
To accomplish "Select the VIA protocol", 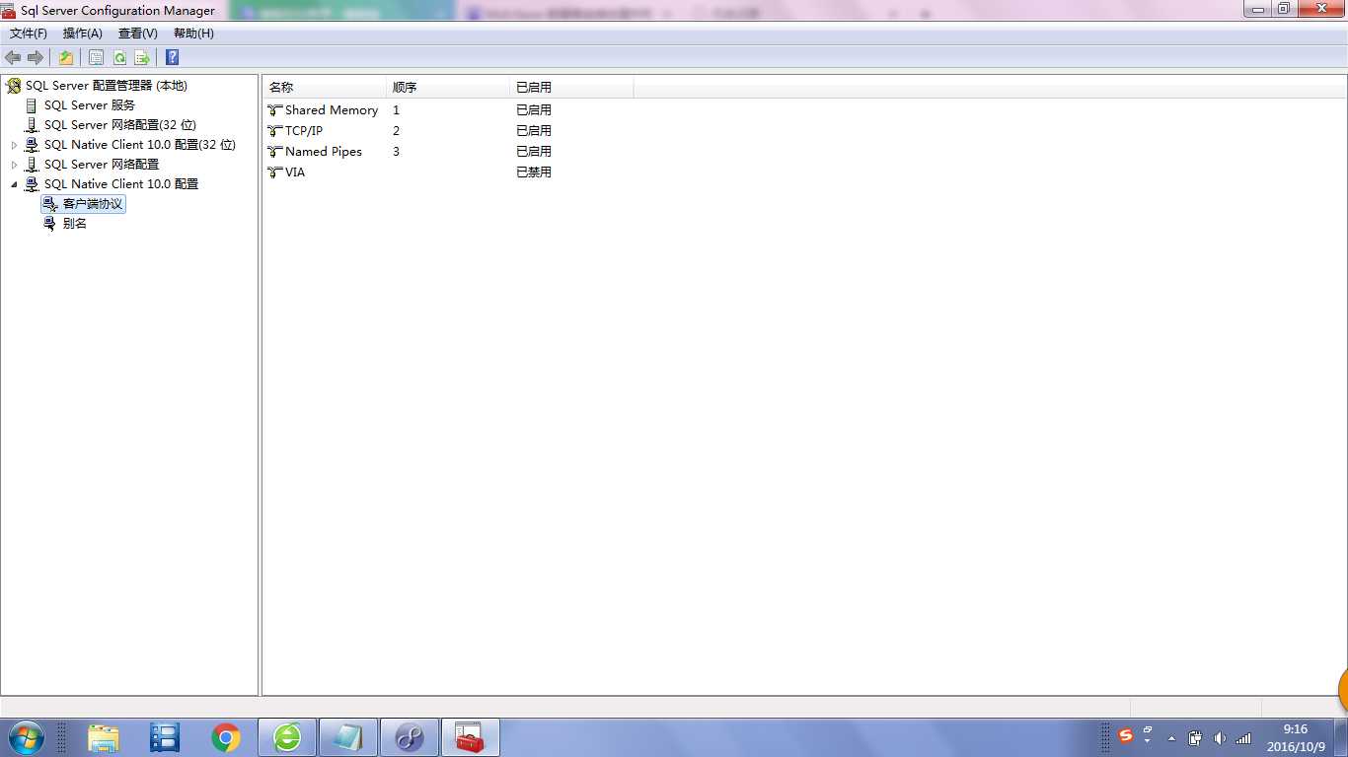I will click(295, 172).
